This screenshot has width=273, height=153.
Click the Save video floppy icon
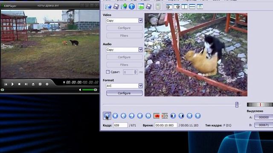click(116, 7)
